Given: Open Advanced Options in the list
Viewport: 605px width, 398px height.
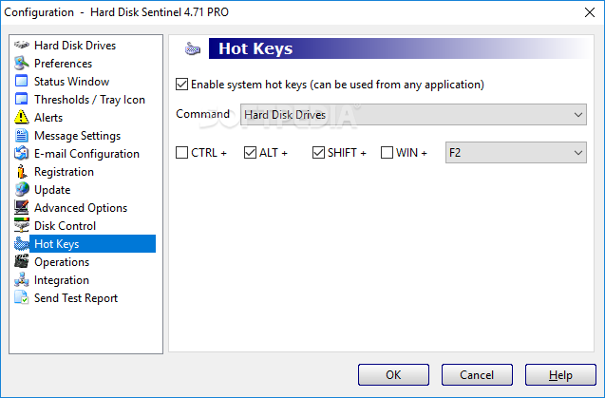Looking at the screenshot, I should tap(81, 208).
